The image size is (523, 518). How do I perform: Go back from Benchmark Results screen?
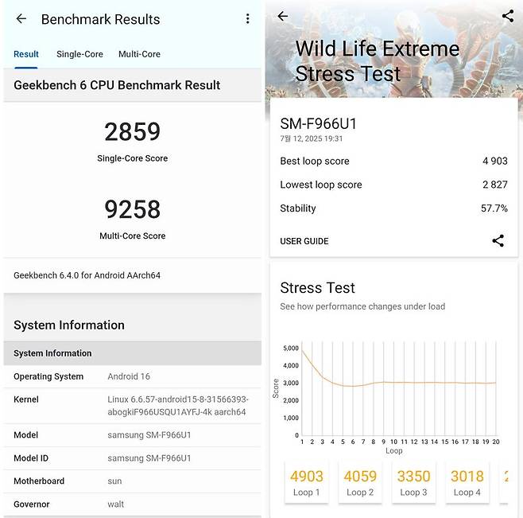click(21, 19)
